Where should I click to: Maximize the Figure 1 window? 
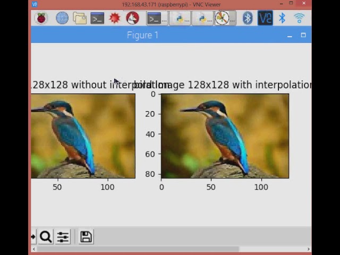pos(303,35)
